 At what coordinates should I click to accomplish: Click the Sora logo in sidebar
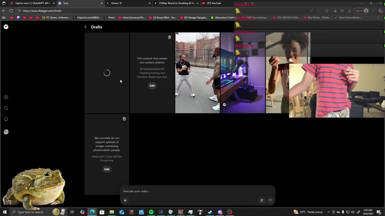pos(6,27)
